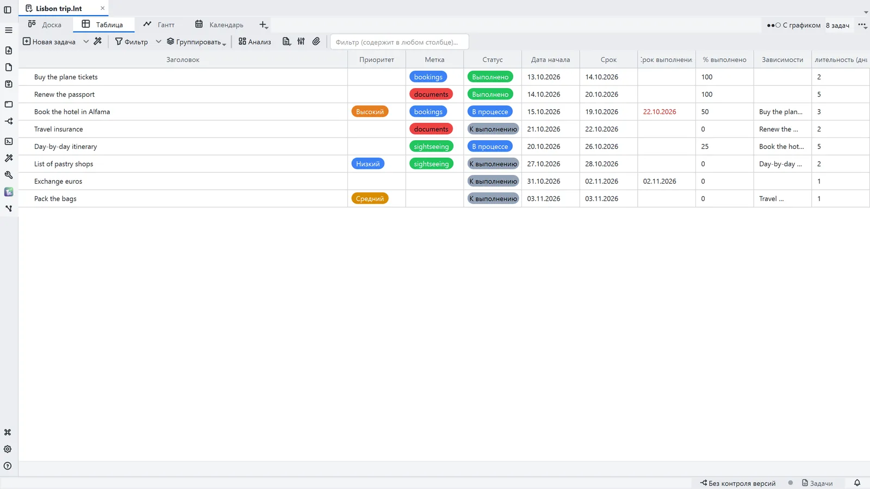Click the blank document icon in sidebar
This screenshot has height=489, width=870.
[x=9, y=67]
